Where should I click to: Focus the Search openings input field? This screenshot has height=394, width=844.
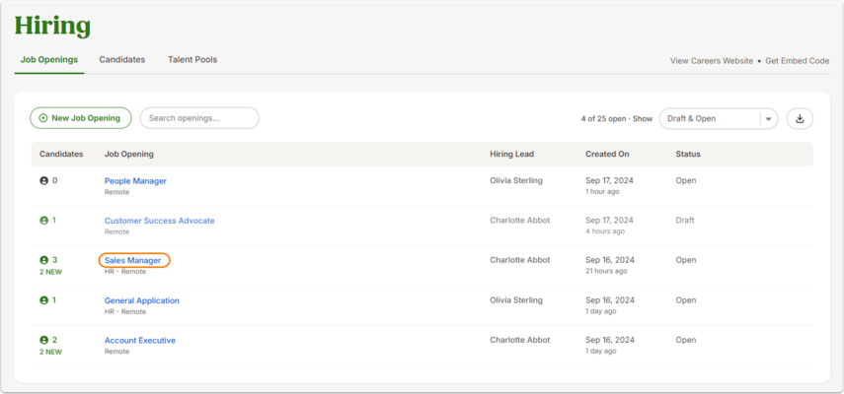[199, 118]
